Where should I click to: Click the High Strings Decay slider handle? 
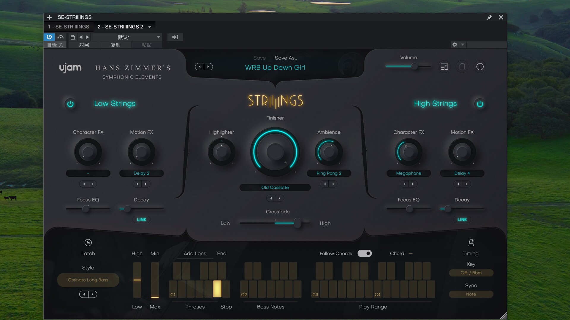click(x=448, y=209)
